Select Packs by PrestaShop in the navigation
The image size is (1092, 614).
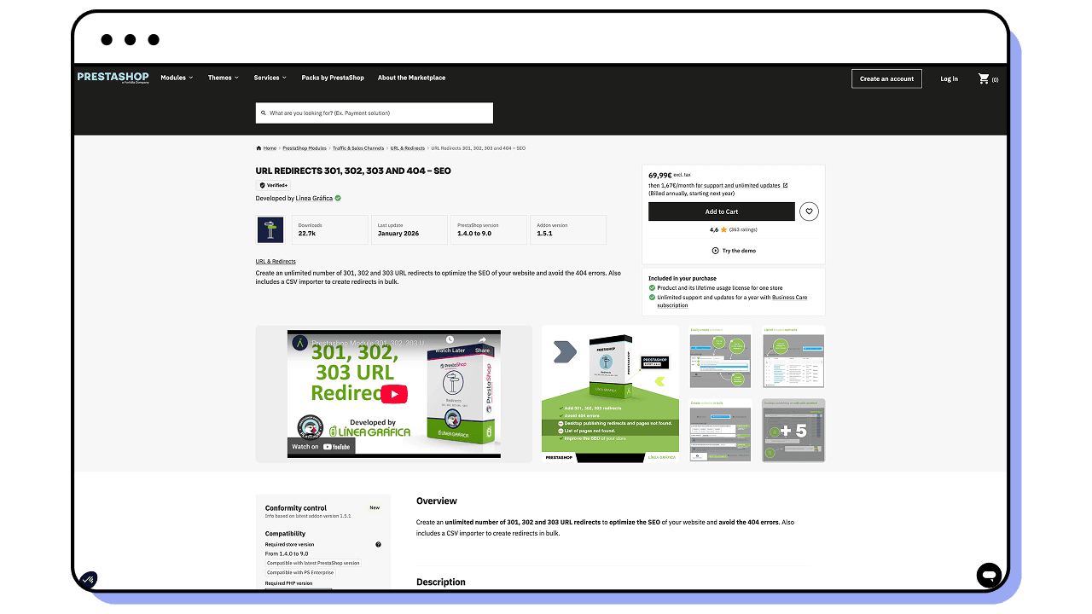[x=332, y=78]
